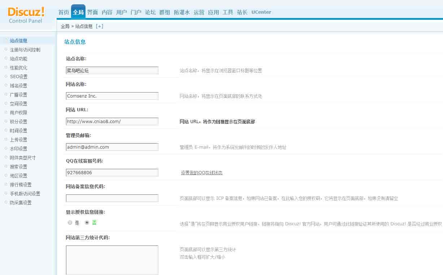Select 否 radio button for 显示授权信息链接

tap(87, 223)
